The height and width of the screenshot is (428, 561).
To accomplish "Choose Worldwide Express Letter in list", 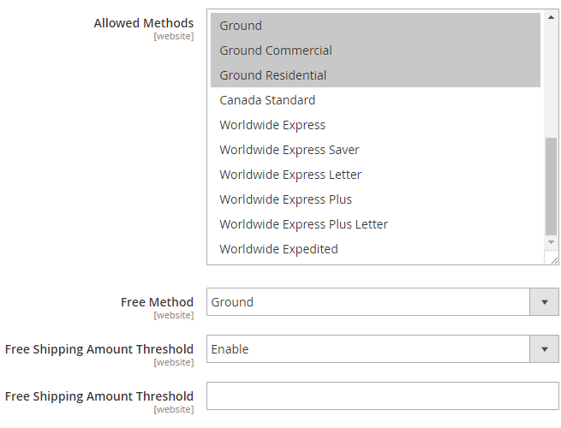I will tap(290, 175).
